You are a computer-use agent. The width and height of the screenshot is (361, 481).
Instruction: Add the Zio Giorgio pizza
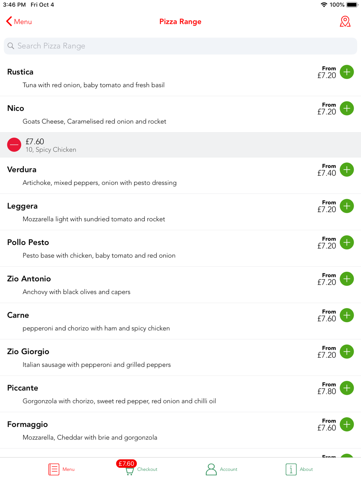(347, 352)
